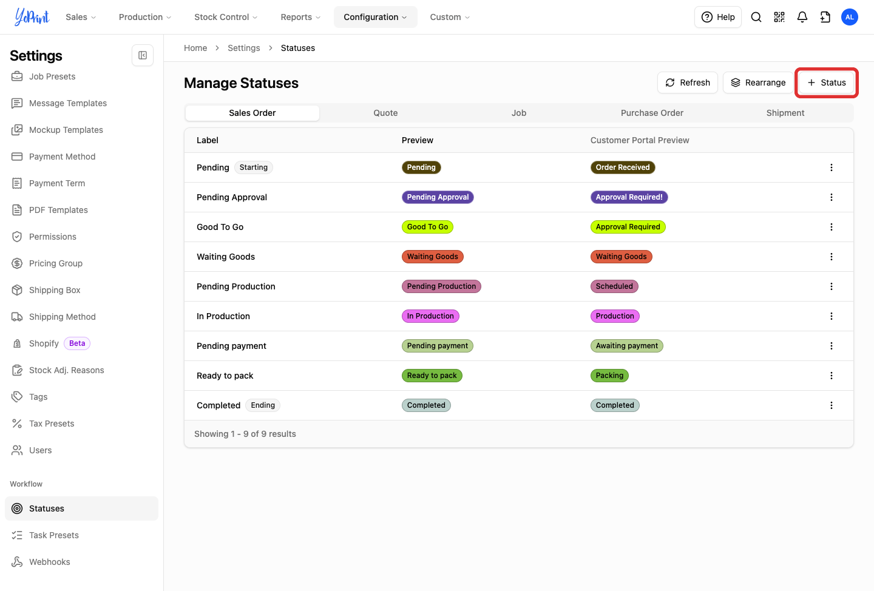Click the Pending Approval preview badge
The height and width of the screenshot is (591, 874).
(x=438, y=197)
